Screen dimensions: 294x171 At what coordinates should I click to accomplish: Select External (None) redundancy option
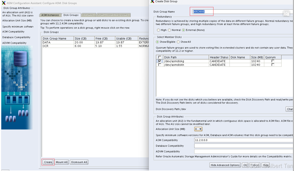pos(183,30)
